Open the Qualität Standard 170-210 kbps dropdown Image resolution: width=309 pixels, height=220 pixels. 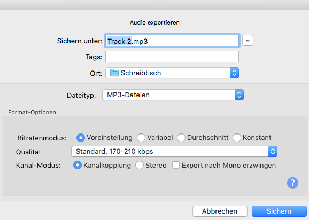[x=174, y=151]
